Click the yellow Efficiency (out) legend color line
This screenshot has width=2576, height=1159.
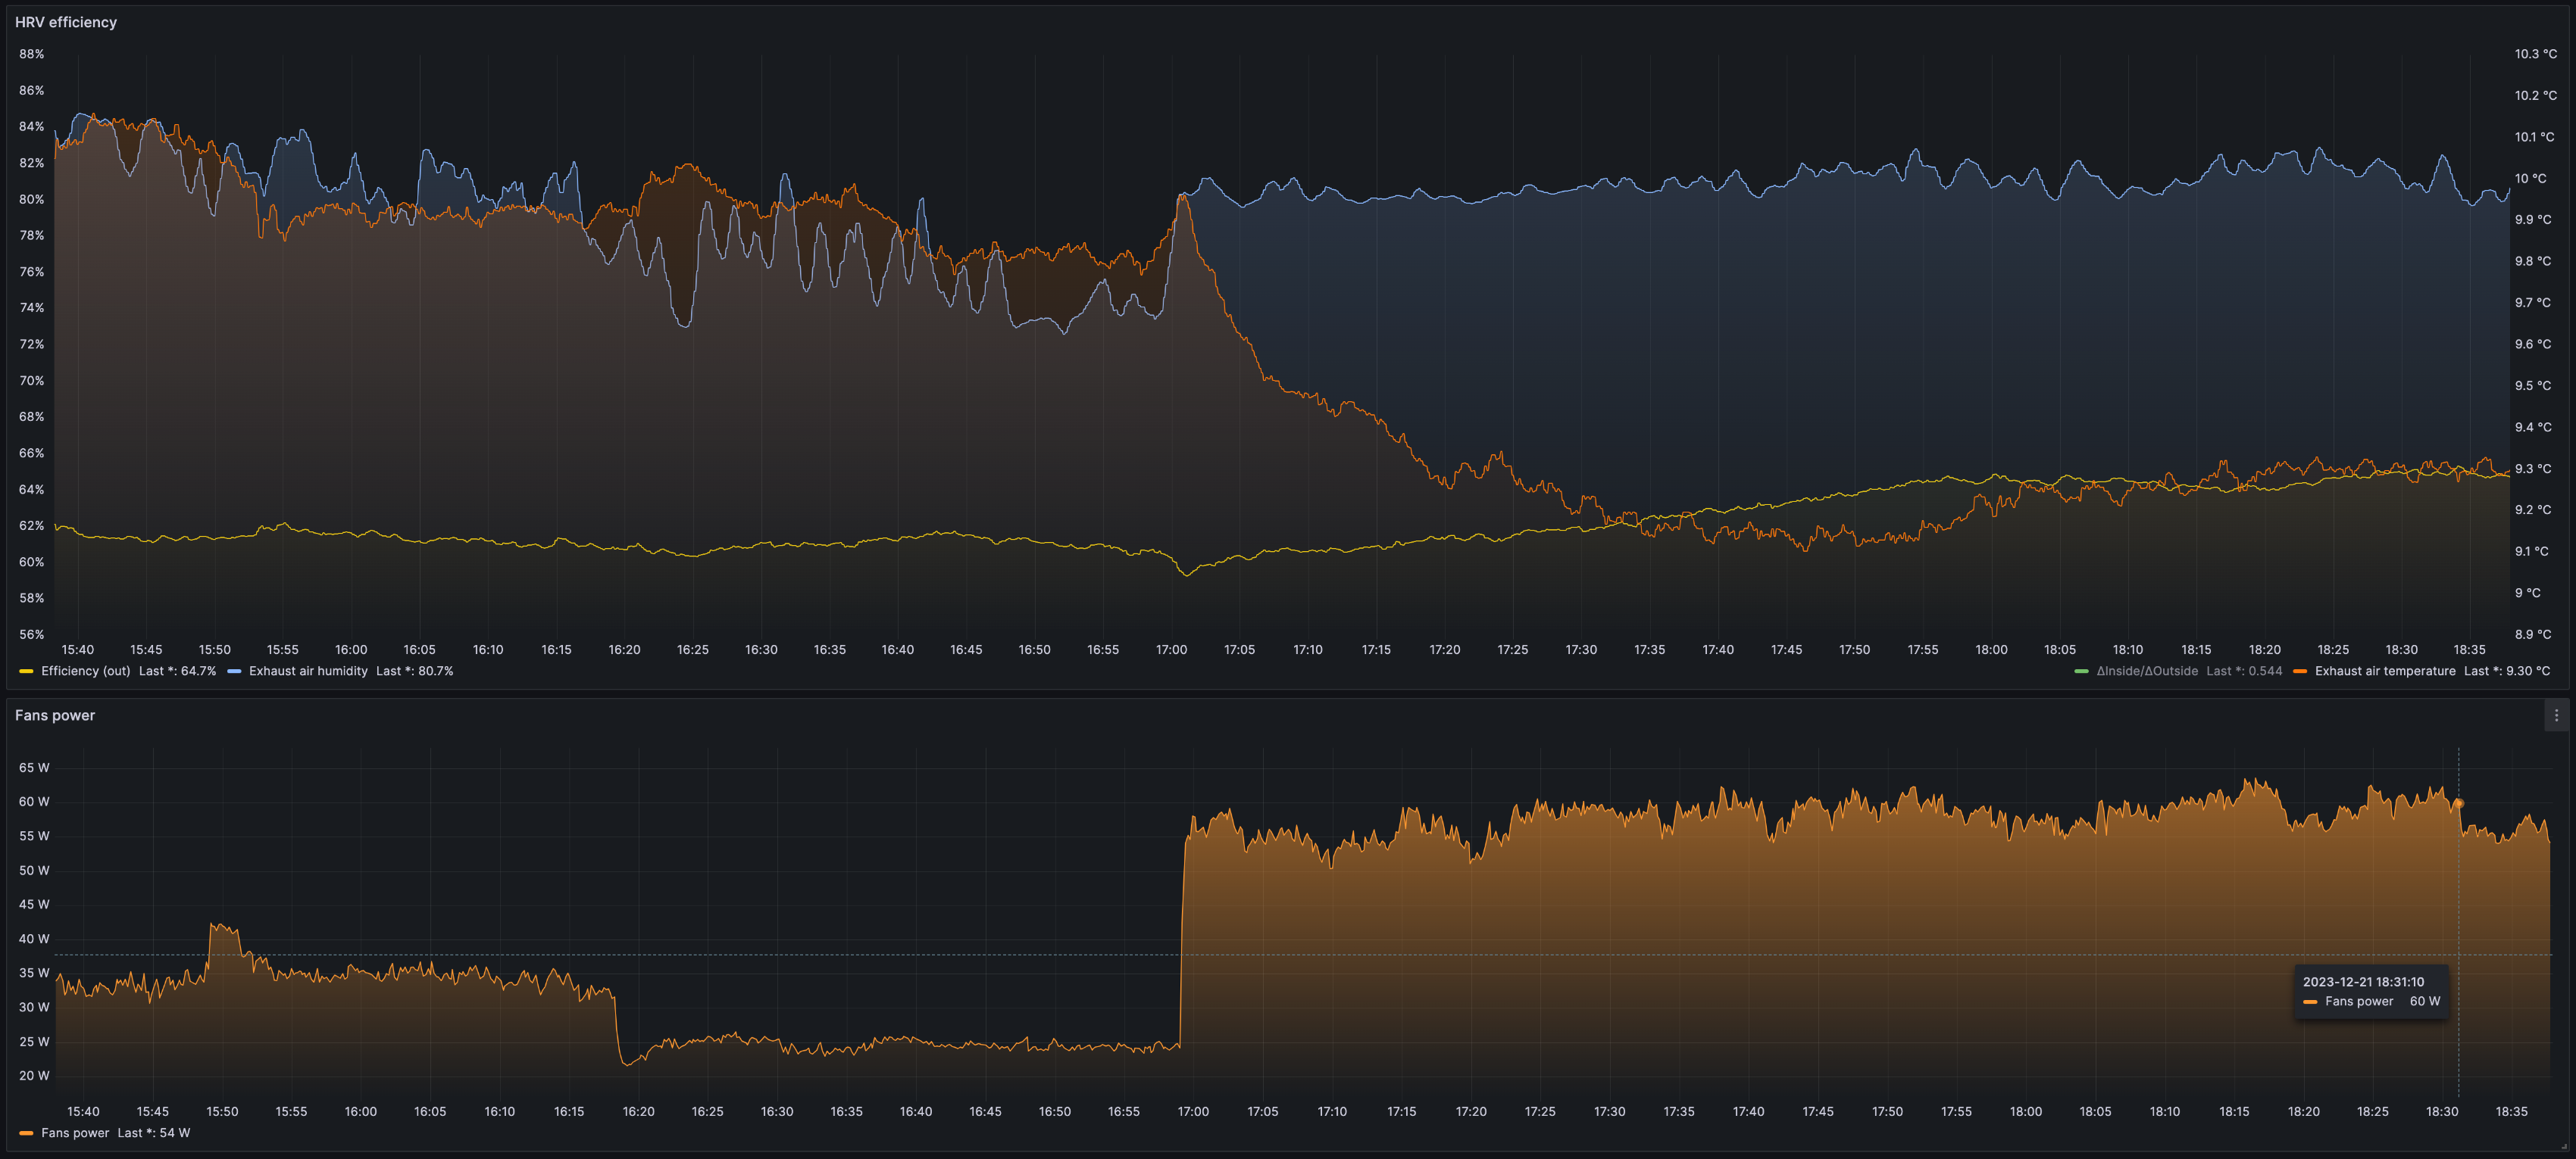coord(27,671)
